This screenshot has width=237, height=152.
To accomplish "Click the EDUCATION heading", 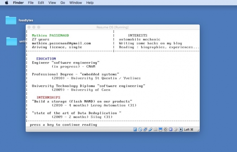I will (x=46, y=59).
